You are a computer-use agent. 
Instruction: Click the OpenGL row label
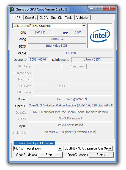(x=20, y=106)
